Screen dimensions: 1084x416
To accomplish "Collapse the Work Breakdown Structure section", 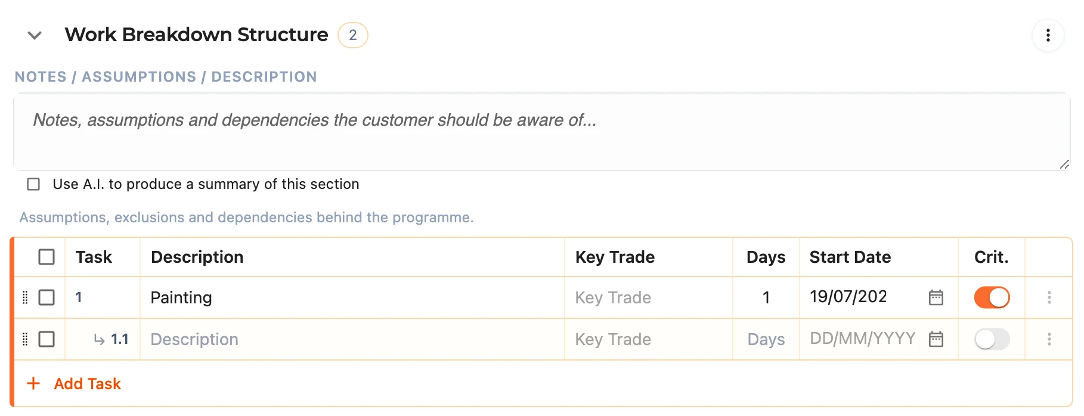I will 35,35.
